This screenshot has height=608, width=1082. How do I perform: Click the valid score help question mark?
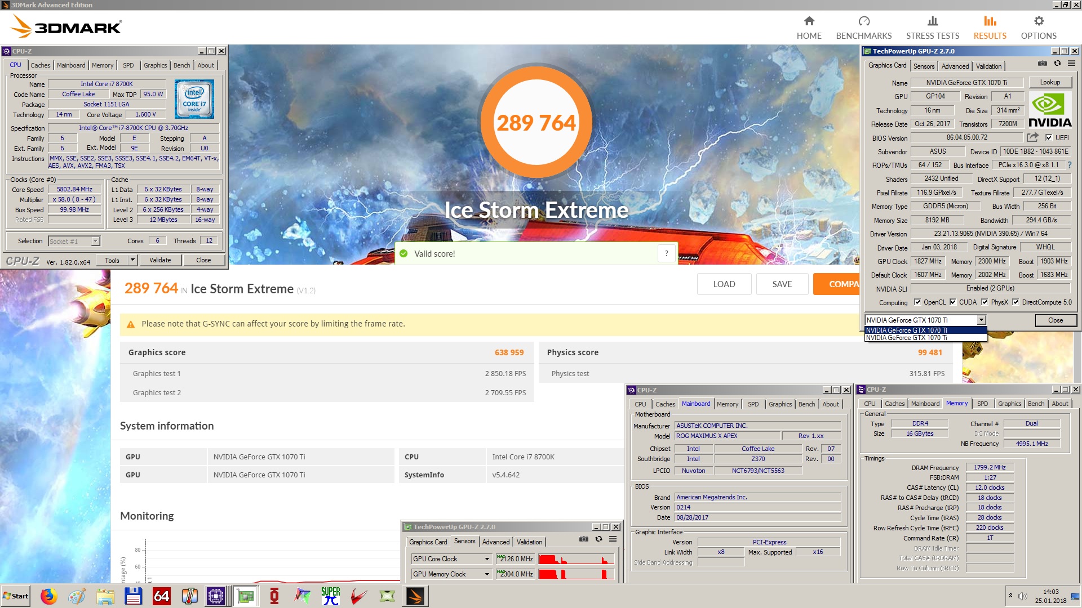pos(666,254)
